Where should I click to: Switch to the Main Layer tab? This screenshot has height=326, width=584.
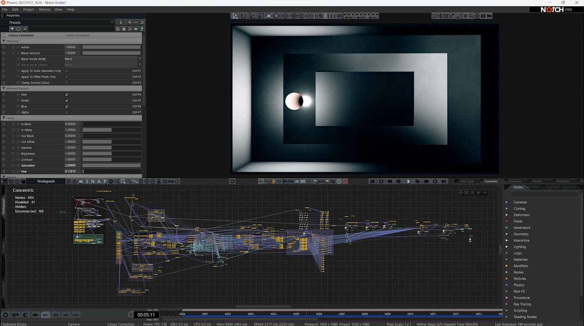pyautogui.click(x=467, y=181)
